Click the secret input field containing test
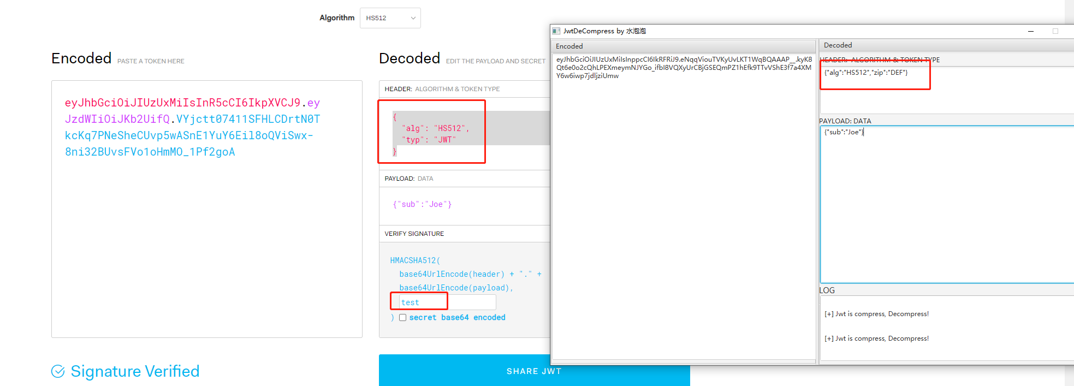 click(447, 302)
